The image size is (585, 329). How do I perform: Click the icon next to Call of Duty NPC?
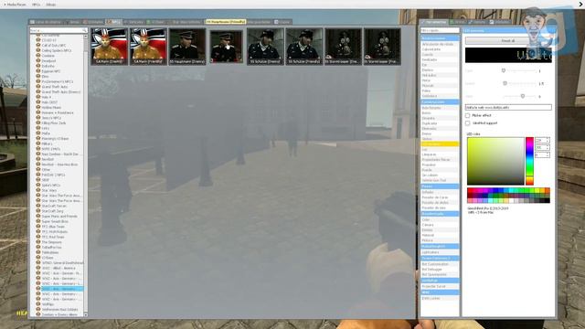click(x=38, y=45)
